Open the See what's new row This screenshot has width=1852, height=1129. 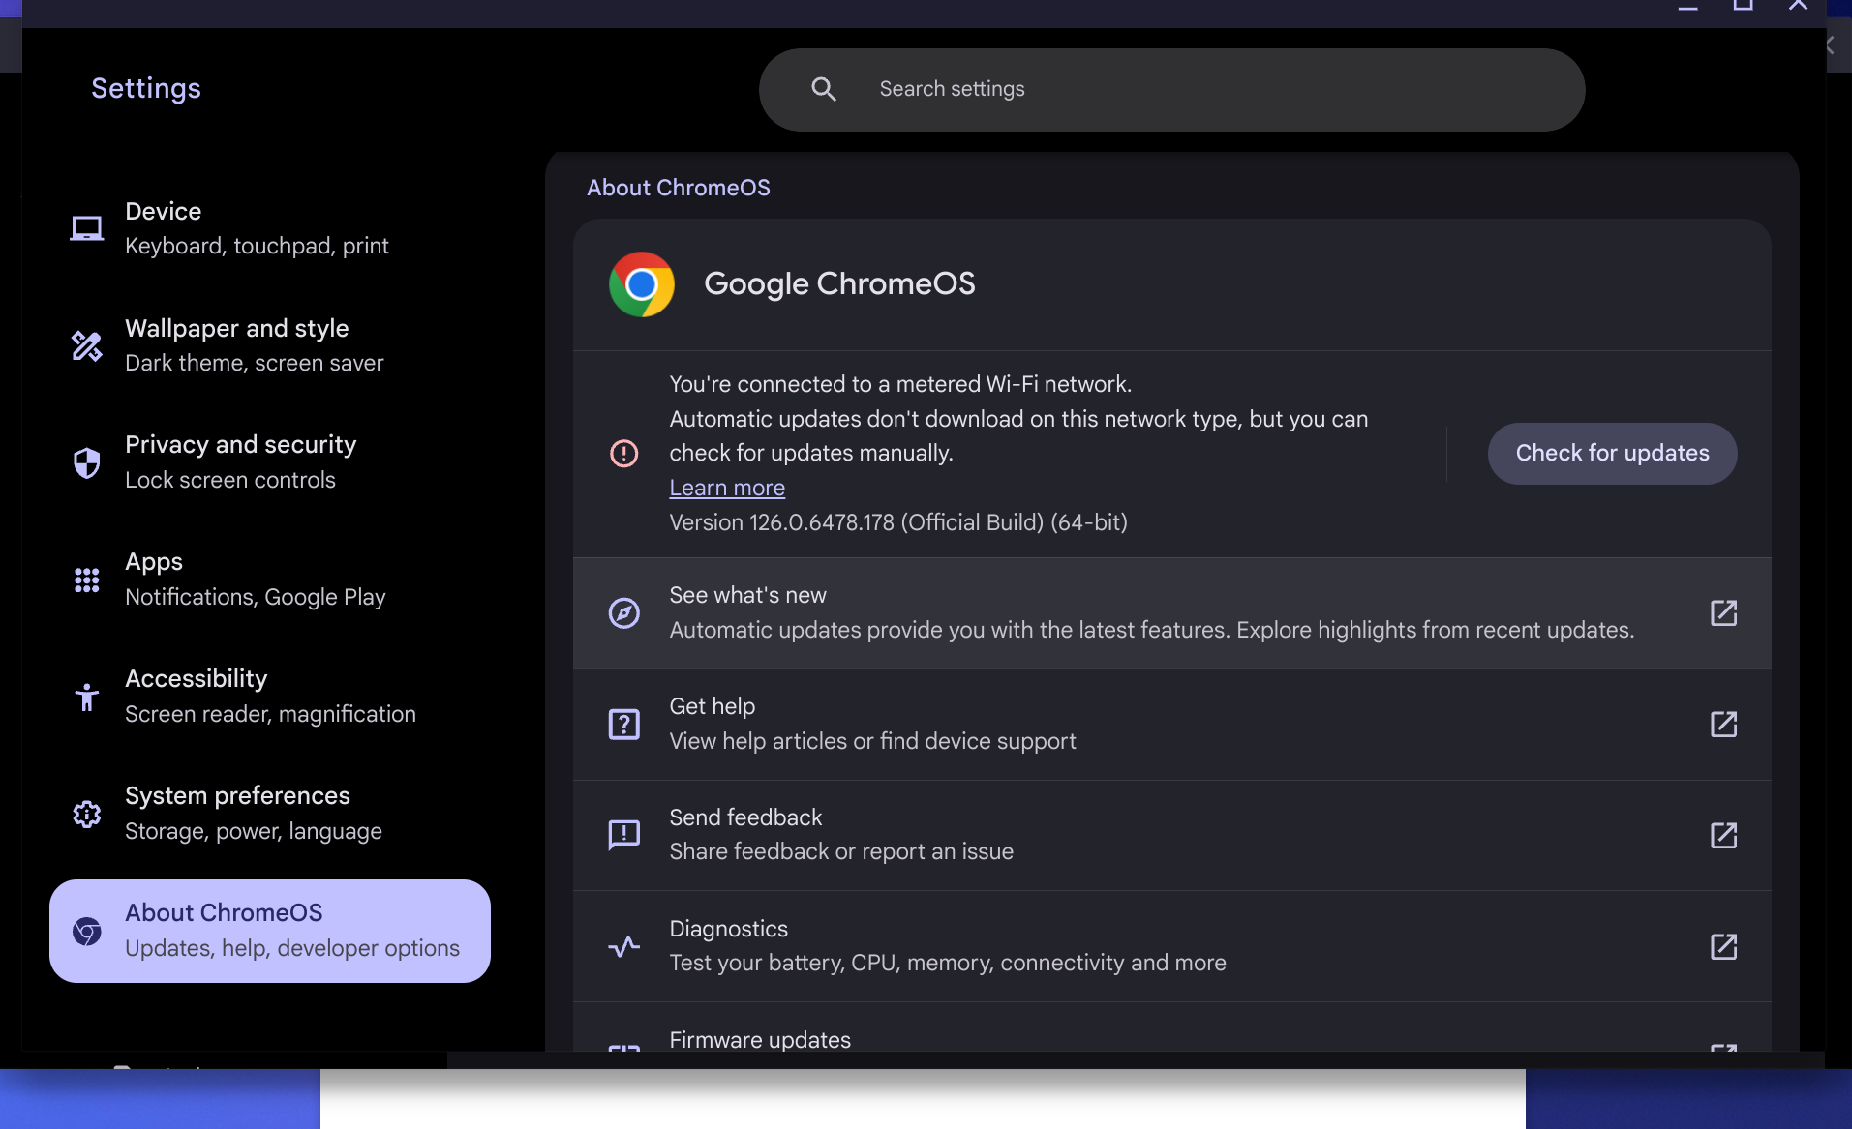coord(1171,613)
